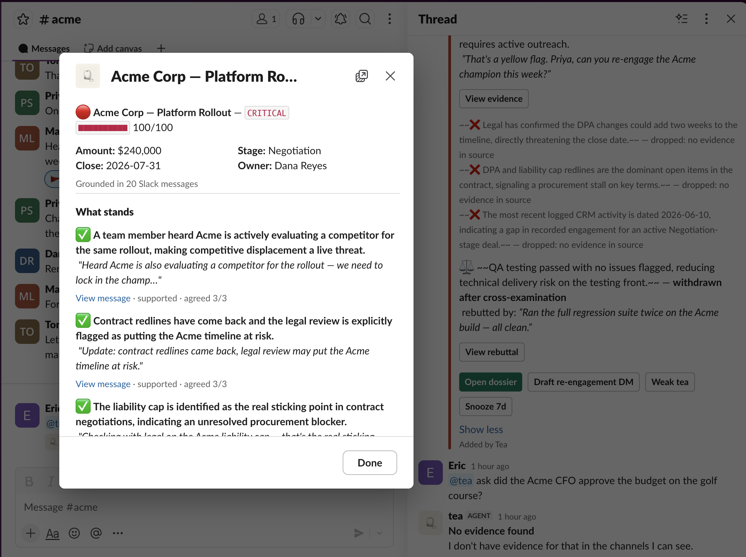Click 'Added by Tea' label

(x=483, y=445)
